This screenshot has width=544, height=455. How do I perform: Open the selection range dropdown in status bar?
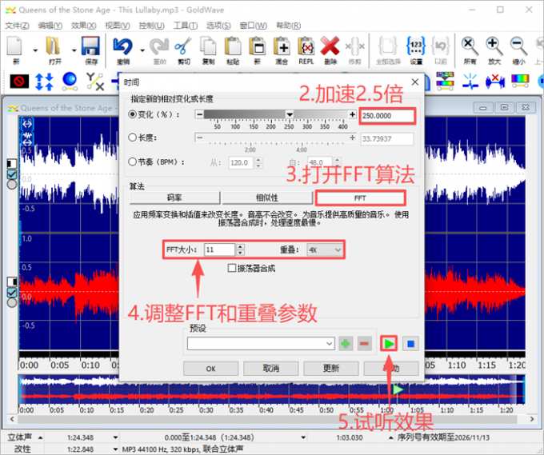pyautogui.click(x=303, y=437)
